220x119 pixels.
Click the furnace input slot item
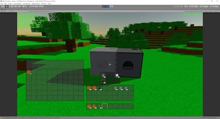point(103,75)
